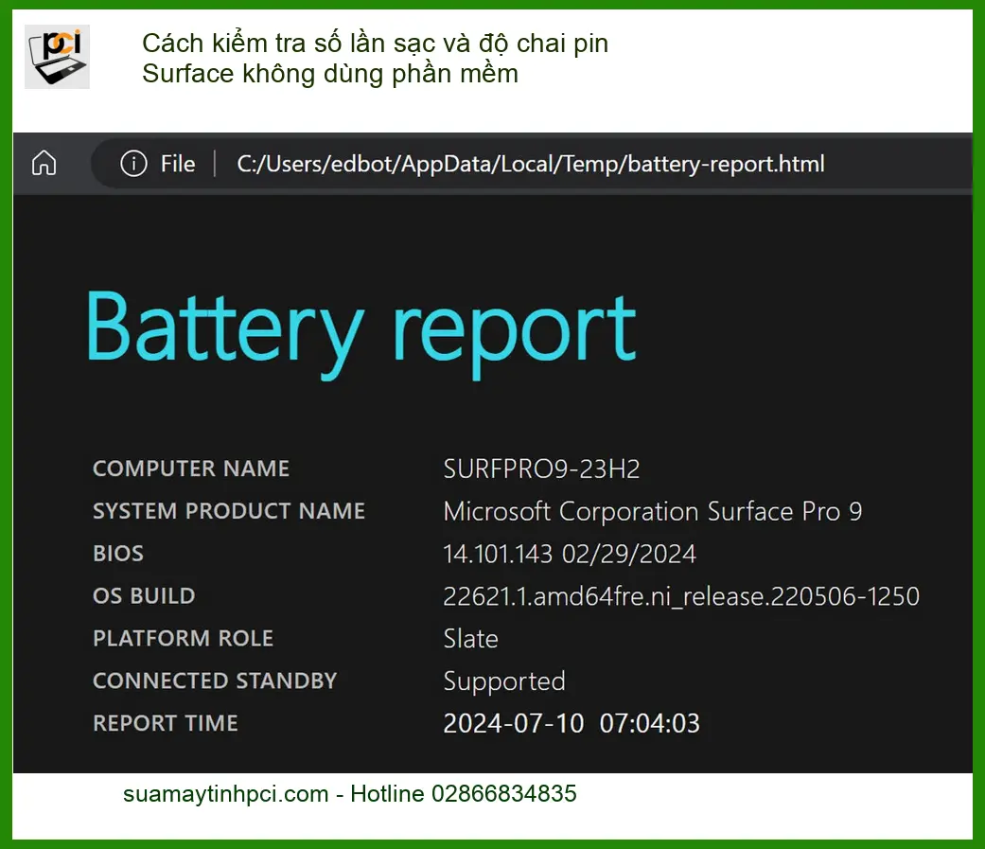
Task: Select the 'CONNECTED STANDBY' label
Action: pyautogui.click(x=215, y=681)
